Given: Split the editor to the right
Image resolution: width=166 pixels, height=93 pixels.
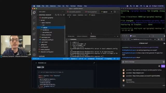Looking at the screenshot, I should (115, 12).
